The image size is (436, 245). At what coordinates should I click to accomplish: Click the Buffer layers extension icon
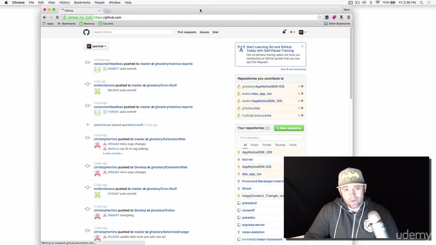pyautogui.click(x=327, y=17)
